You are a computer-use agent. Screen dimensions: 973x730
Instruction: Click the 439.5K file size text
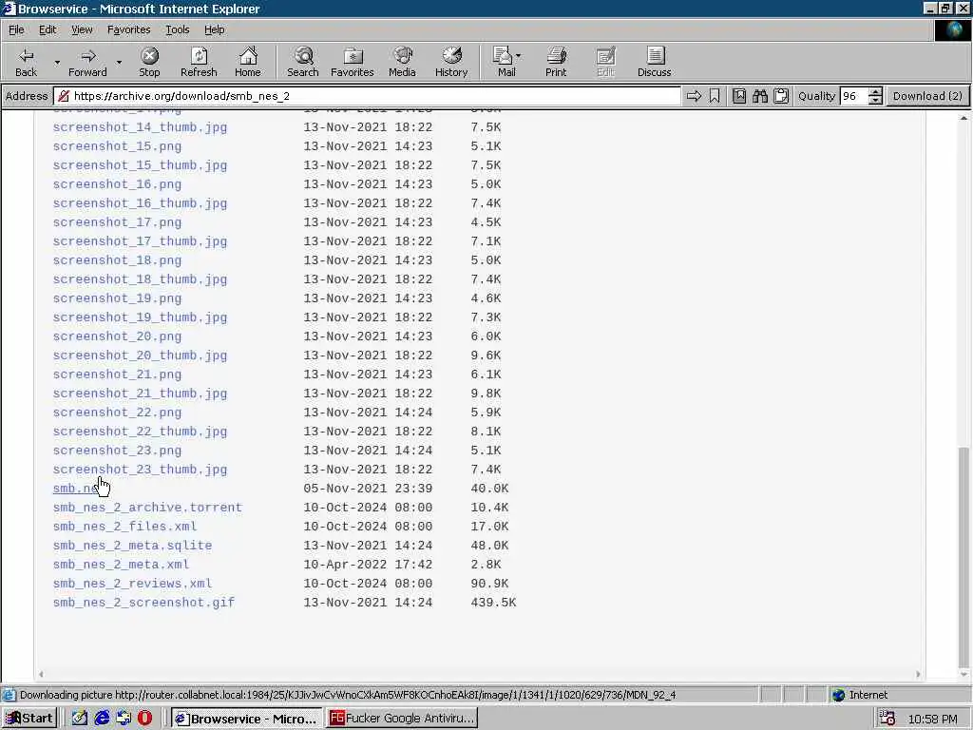(493, 603)
